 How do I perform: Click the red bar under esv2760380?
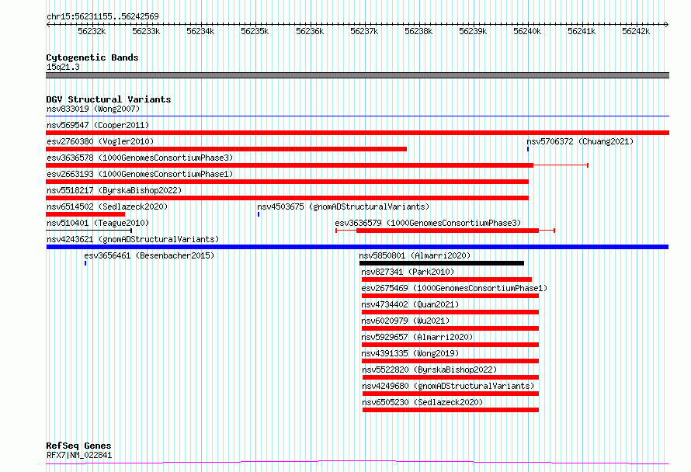[x=226, y=149]
